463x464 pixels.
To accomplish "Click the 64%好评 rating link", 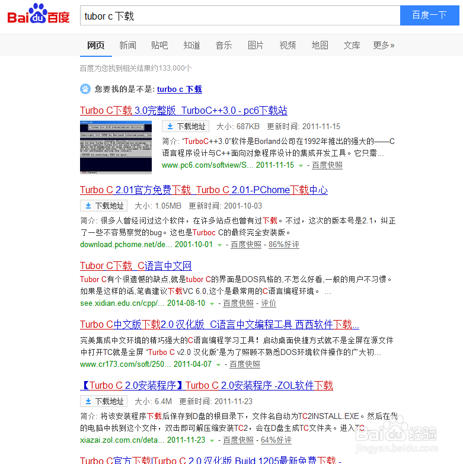I will (276, 440).
